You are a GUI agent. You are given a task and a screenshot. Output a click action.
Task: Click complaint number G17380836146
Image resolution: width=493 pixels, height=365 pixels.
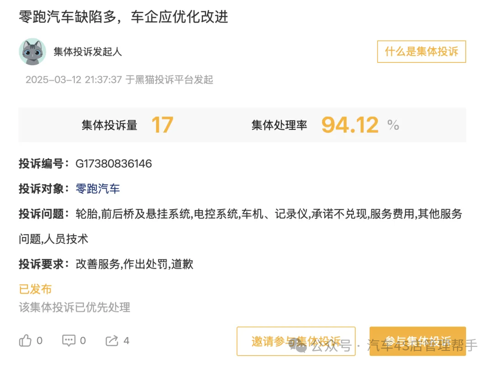coord(114,164)
